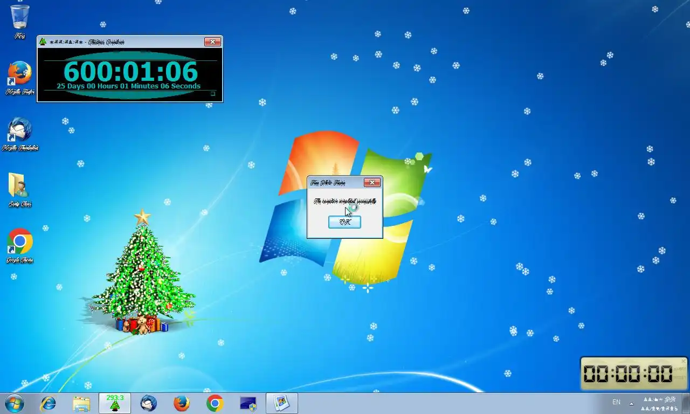This screenshot has width=690, height=414.
Task: Launch Thunderbird from the taskbar
Action: (x=148, y=403)
